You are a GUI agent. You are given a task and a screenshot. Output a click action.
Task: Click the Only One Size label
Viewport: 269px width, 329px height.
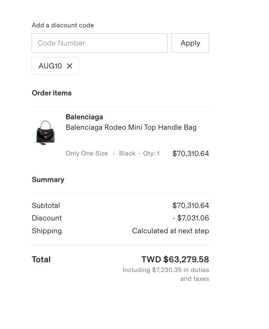coord(87,153)
